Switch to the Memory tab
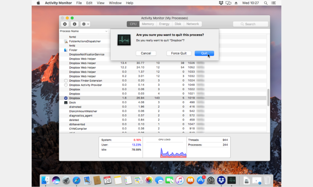Viewport: 313px width, 187px height. tap(148, 24)
